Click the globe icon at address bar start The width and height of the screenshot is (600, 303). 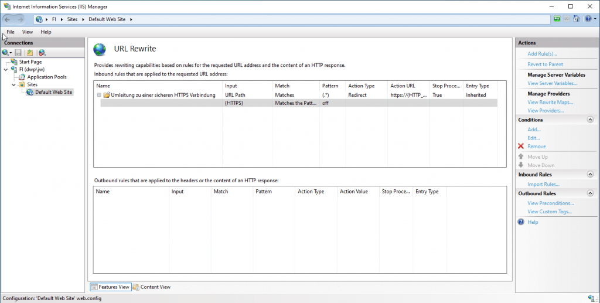(39, 19)
